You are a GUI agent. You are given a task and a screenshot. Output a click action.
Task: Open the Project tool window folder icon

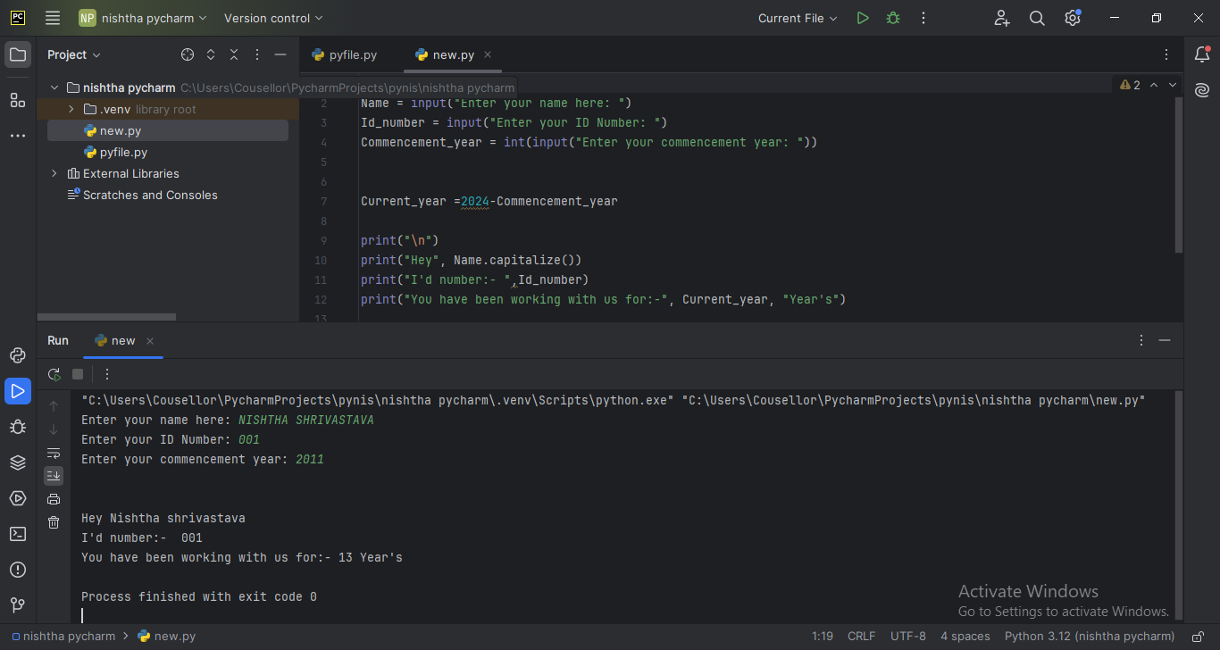tap(18, 54)
